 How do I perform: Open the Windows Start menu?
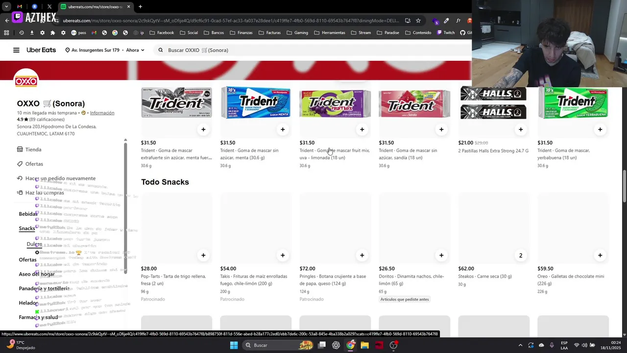(x=234, y=345)
